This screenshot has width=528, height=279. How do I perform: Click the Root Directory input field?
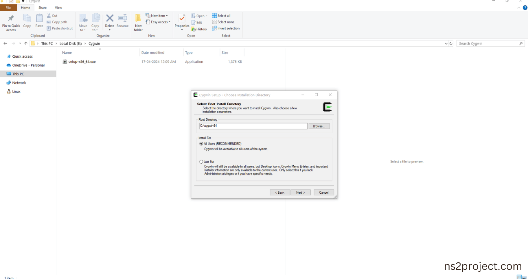(253, 126)
